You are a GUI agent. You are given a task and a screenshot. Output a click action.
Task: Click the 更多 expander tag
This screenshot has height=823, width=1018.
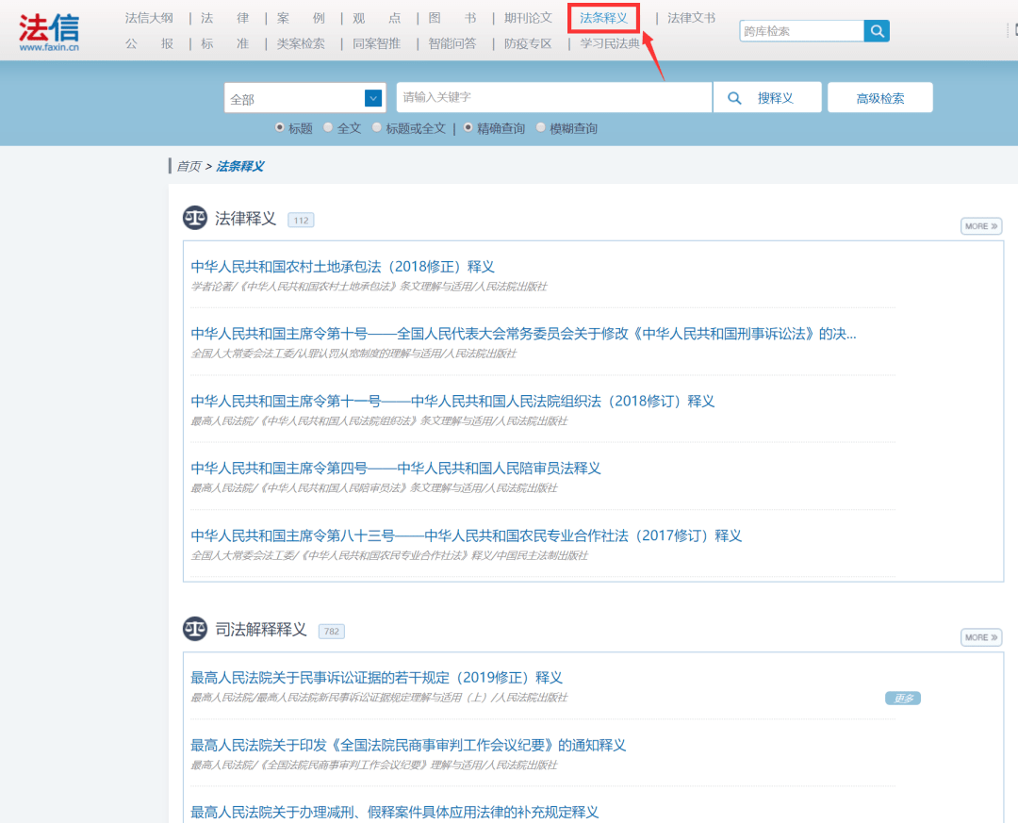pyautogui.click(x=902, y=699)
